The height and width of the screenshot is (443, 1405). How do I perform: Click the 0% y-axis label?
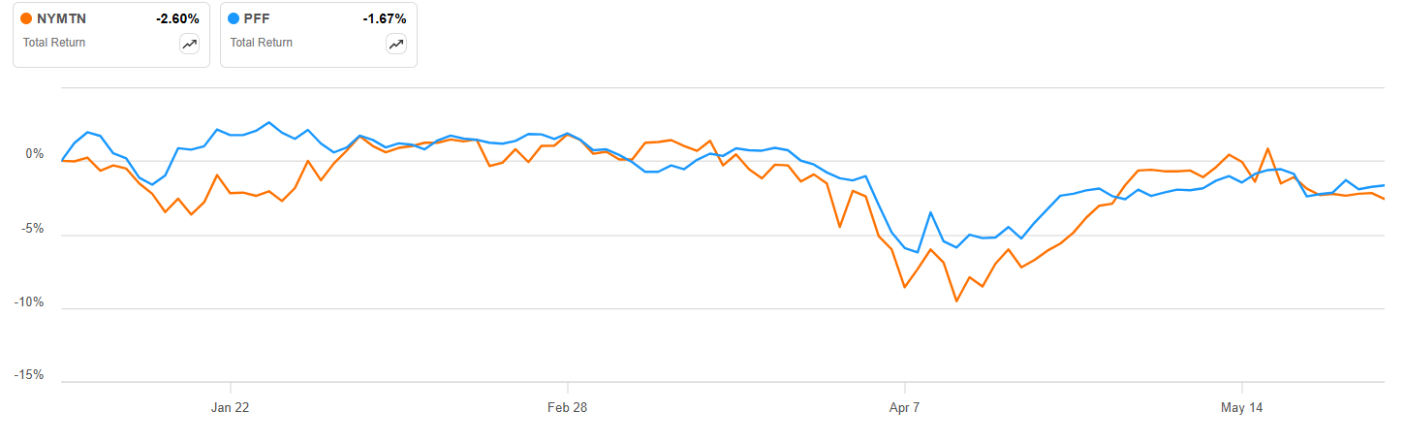pos(34,154)
